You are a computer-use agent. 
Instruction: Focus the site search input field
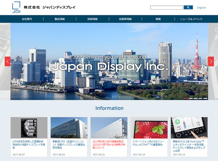(x=167, y=7)
